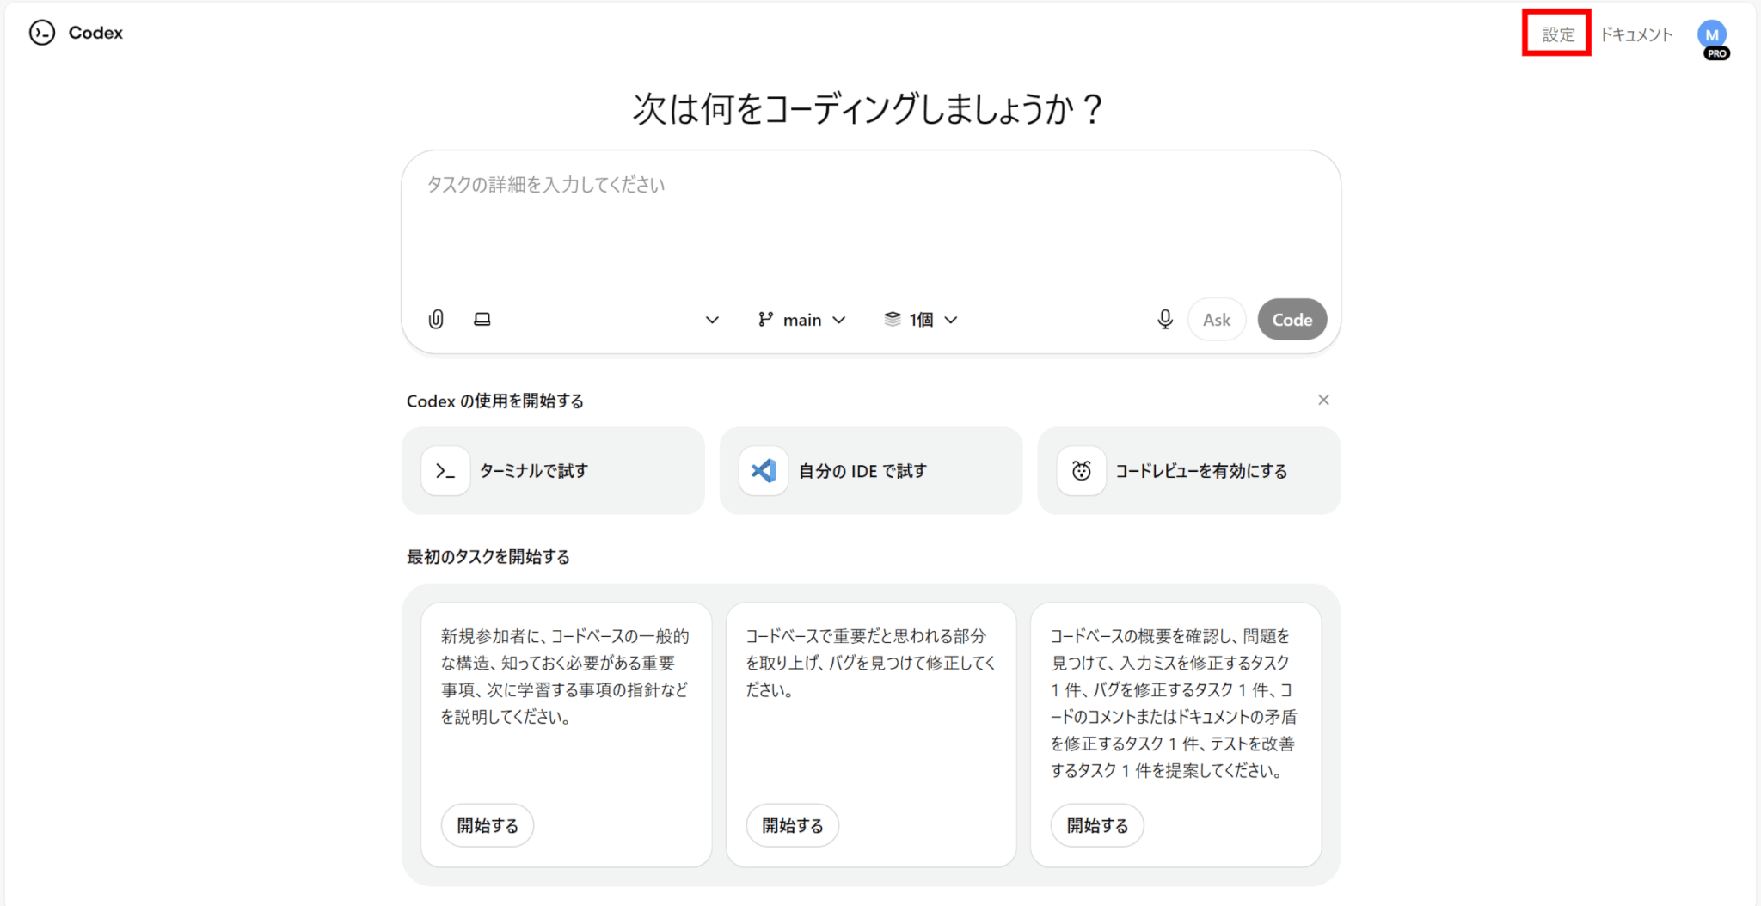
Task: Click the laptop environment icon
Action: pyautogui.click(x=482, y=320)
